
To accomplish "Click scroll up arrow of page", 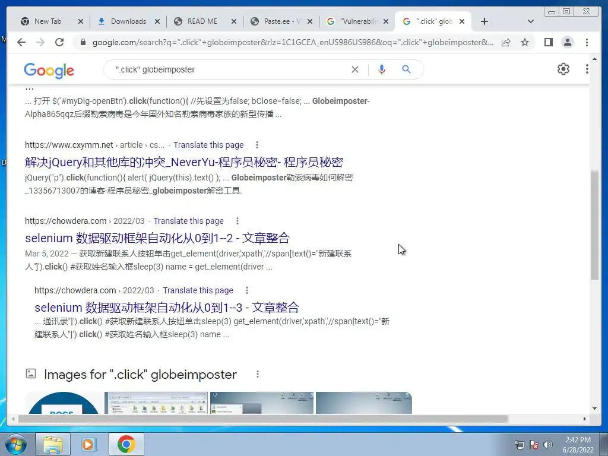I will 594,59.
